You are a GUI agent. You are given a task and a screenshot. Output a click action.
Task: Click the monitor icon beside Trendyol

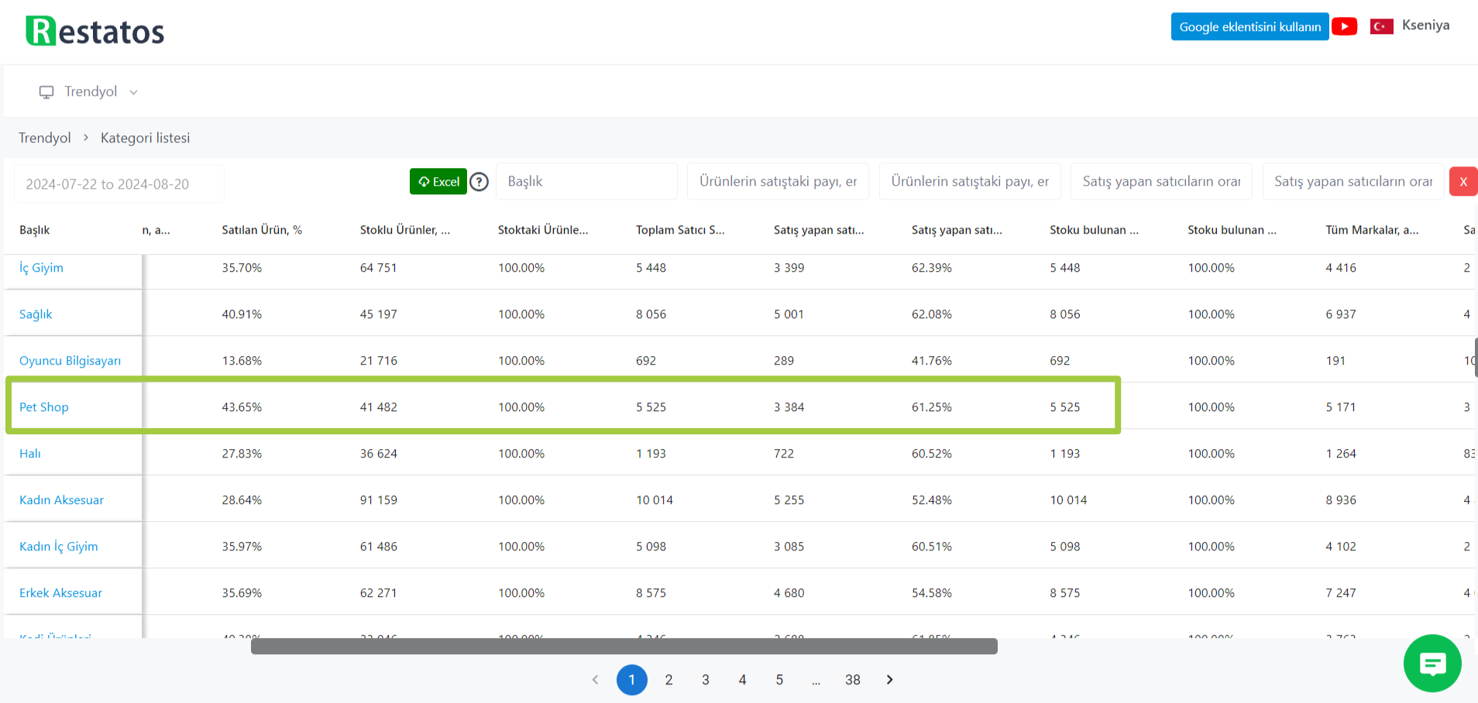pyautogui.click(x=46, y=92)
